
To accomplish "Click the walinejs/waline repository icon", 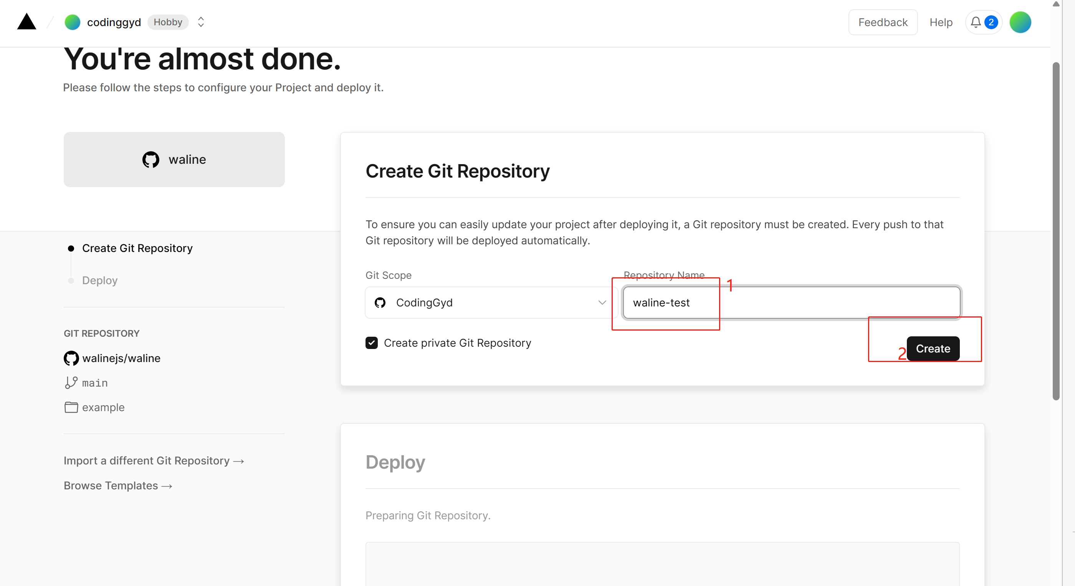I will (x=71, y=358).
